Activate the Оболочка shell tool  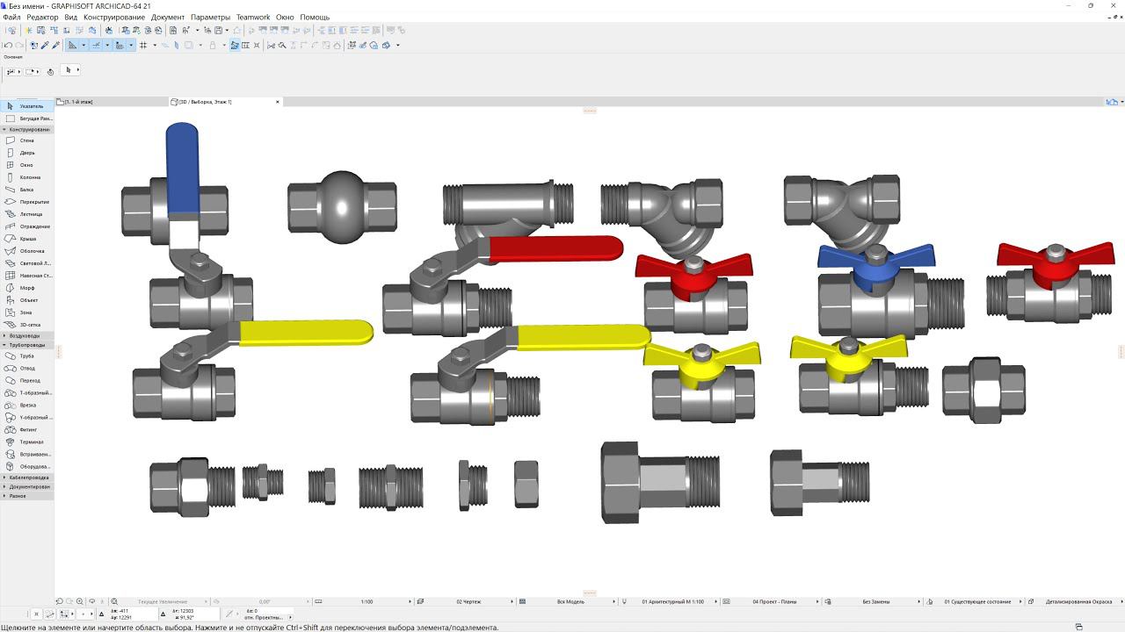click(26, 251)
